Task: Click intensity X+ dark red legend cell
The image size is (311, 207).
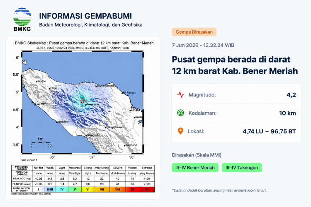Action: pyautogui.click(x=147, y=189)
